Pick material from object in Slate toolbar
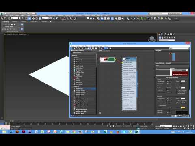 [x=74, y=48]
